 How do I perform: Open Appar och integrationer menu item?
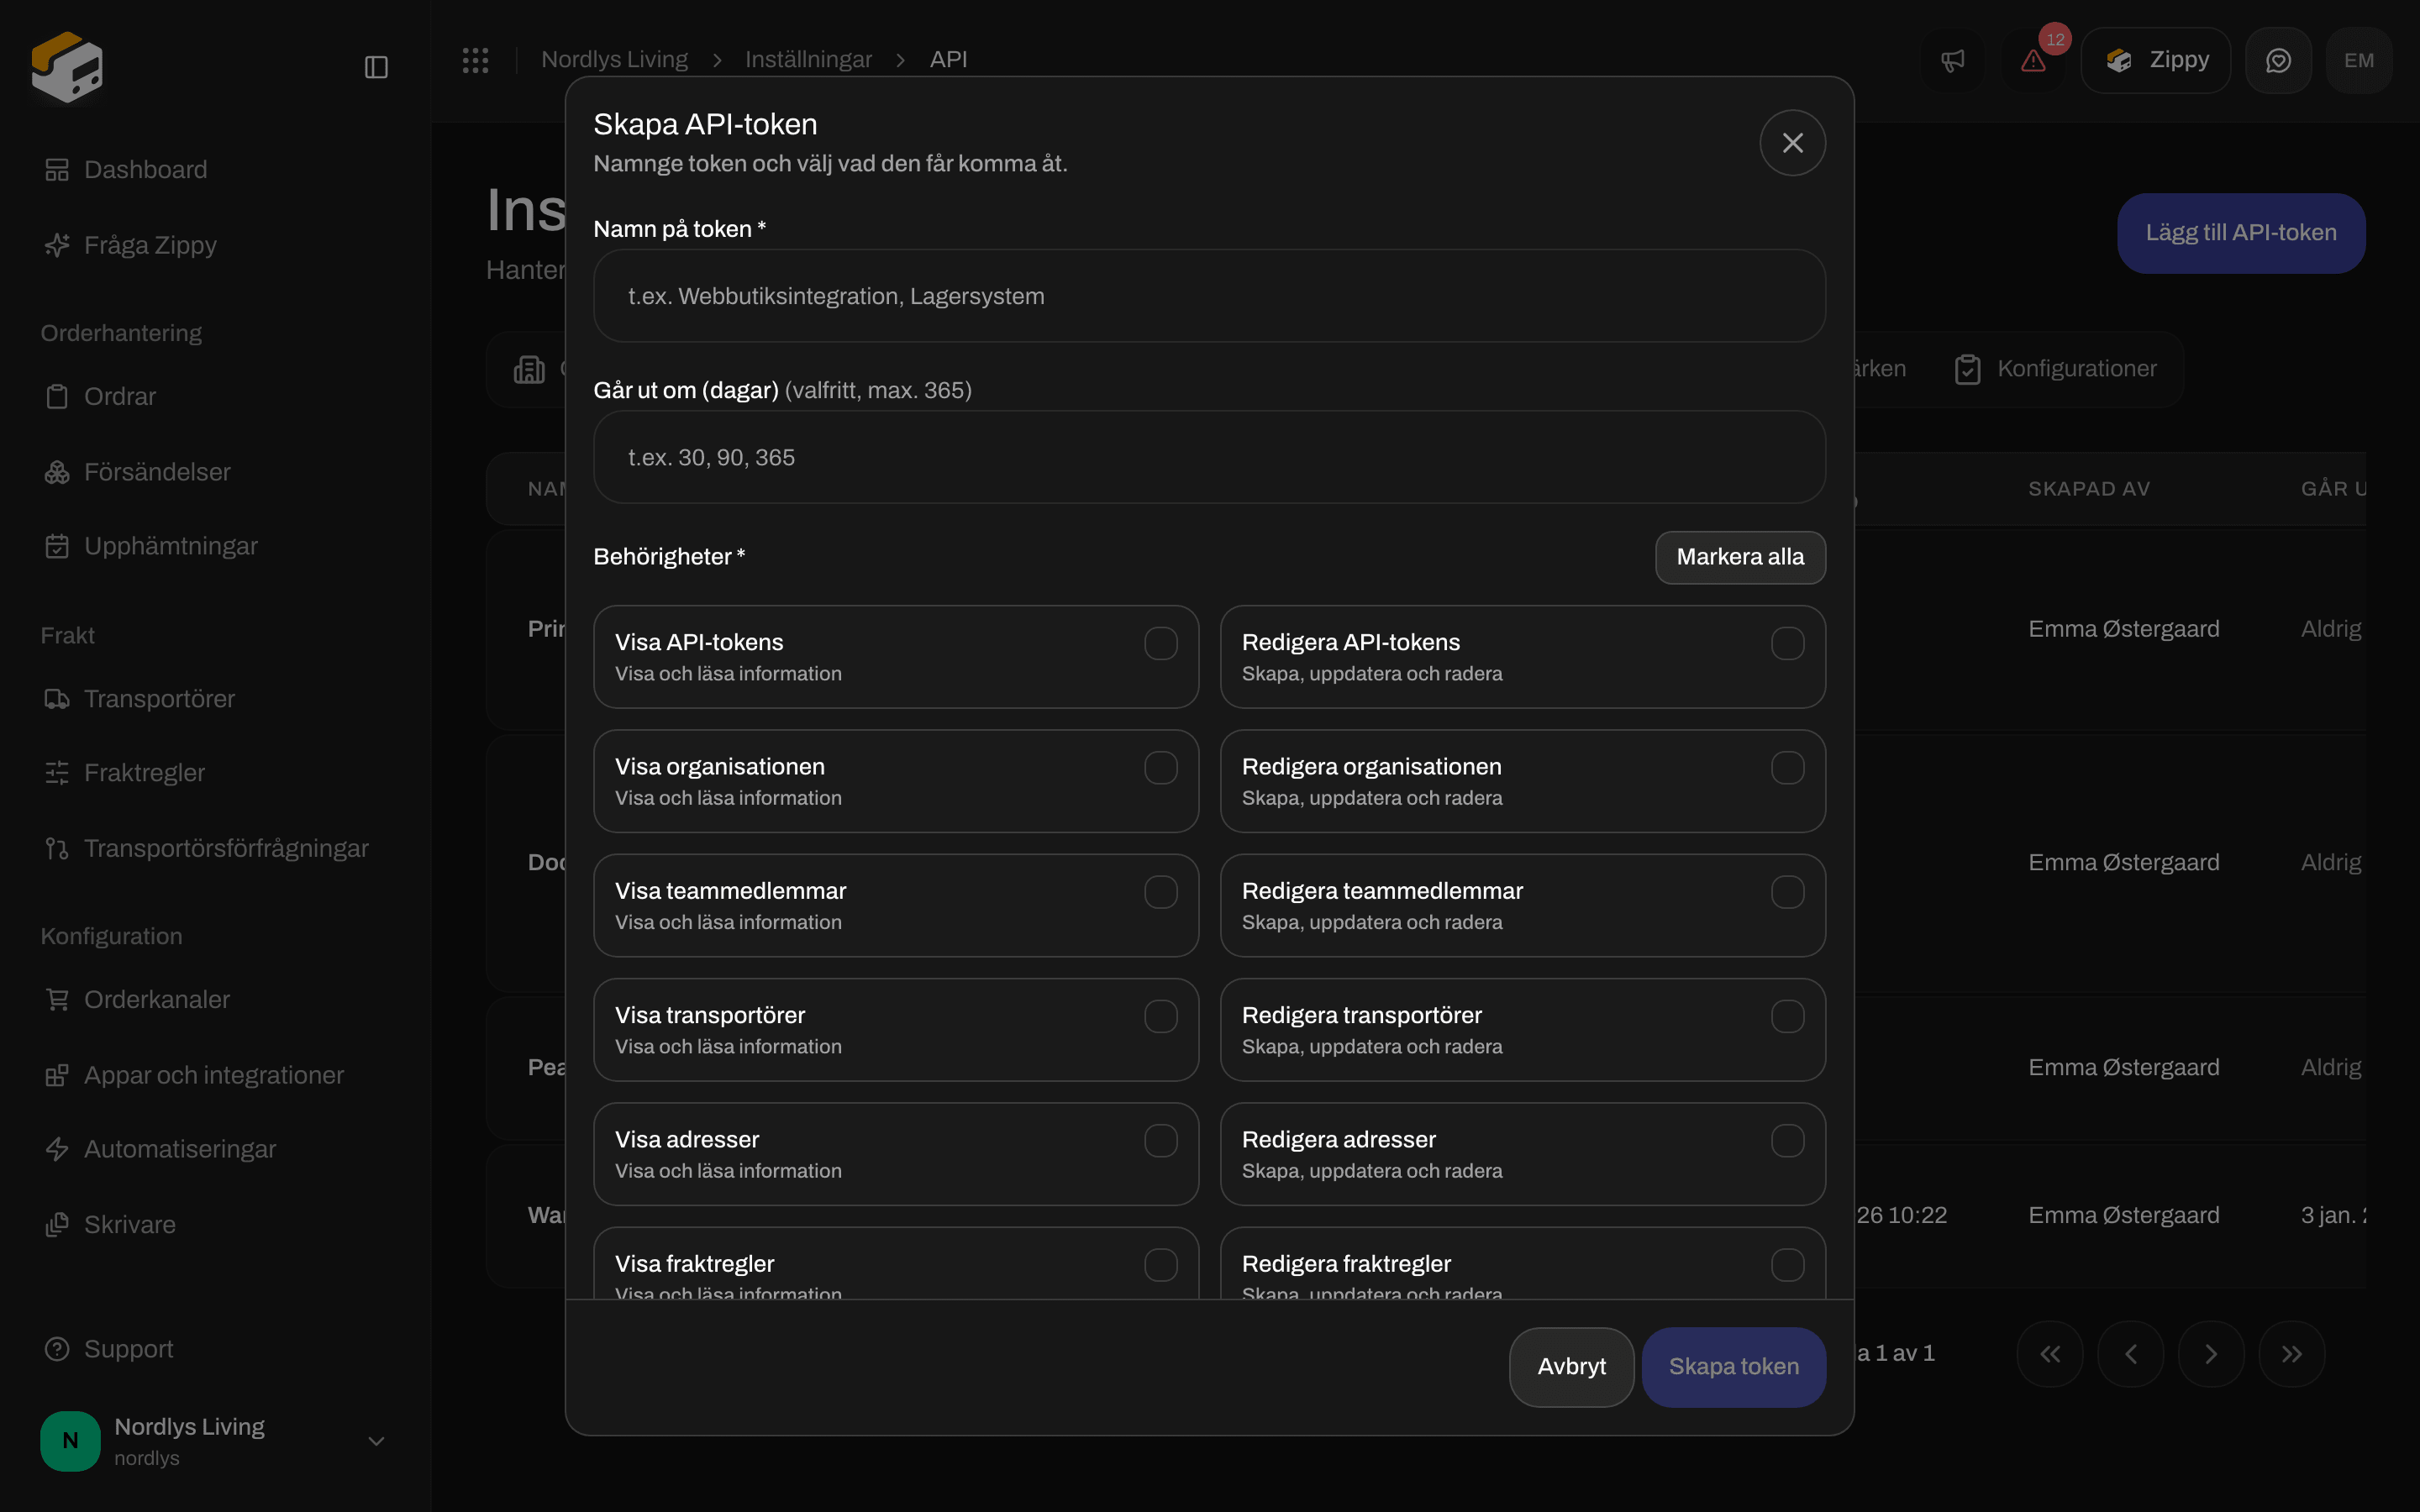click(x=194, y=1075)
